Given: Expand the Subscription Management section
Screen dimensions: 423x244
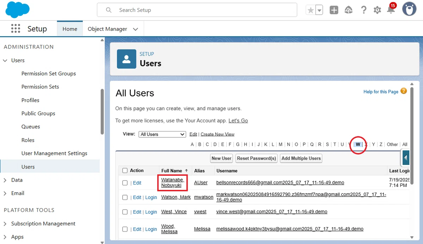Looking at the screenshot, I should (x=5, y=224).
